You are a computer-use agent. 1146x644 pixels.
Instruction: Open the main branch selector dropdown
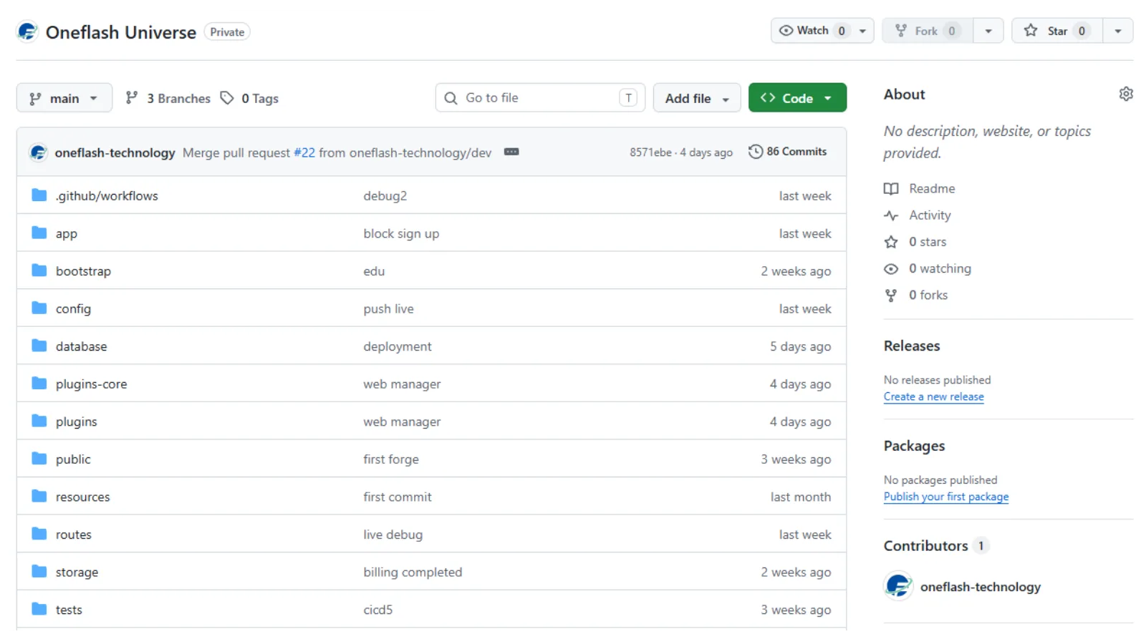[64, 98]
